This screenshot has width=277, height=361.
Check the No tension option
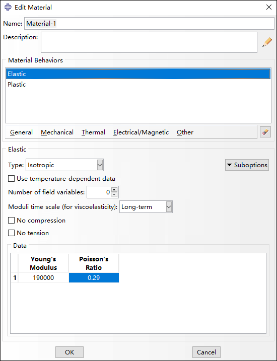click(x=11, y=233)
